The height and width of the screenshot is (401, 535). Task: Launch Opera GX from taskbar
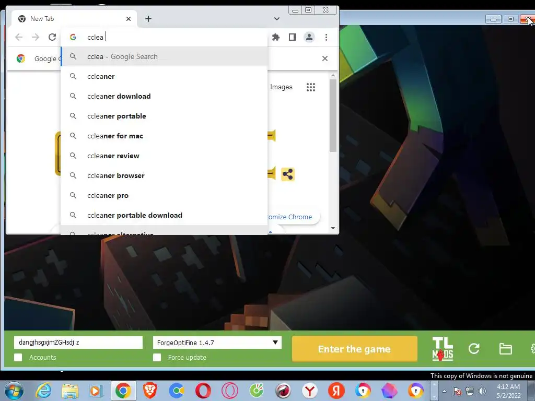230,391
